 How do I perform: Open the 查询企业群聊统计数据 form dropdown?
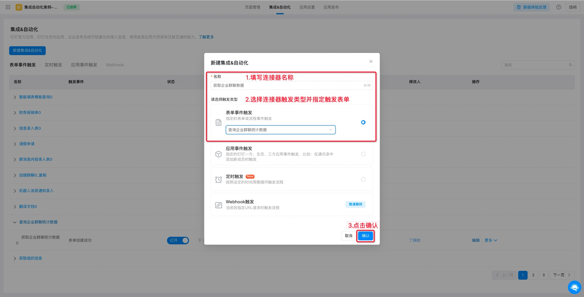coord(280,130)
